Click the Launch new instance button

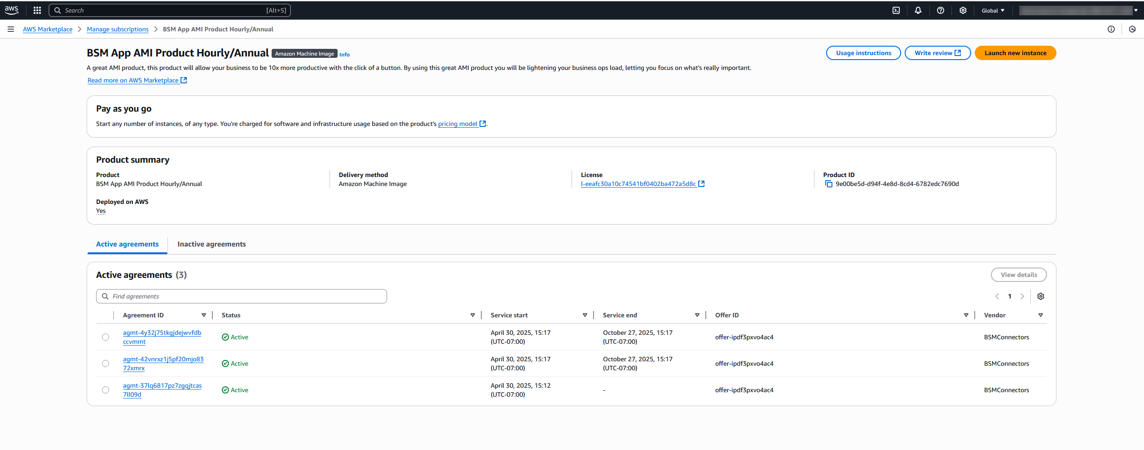coord(1015,52)
